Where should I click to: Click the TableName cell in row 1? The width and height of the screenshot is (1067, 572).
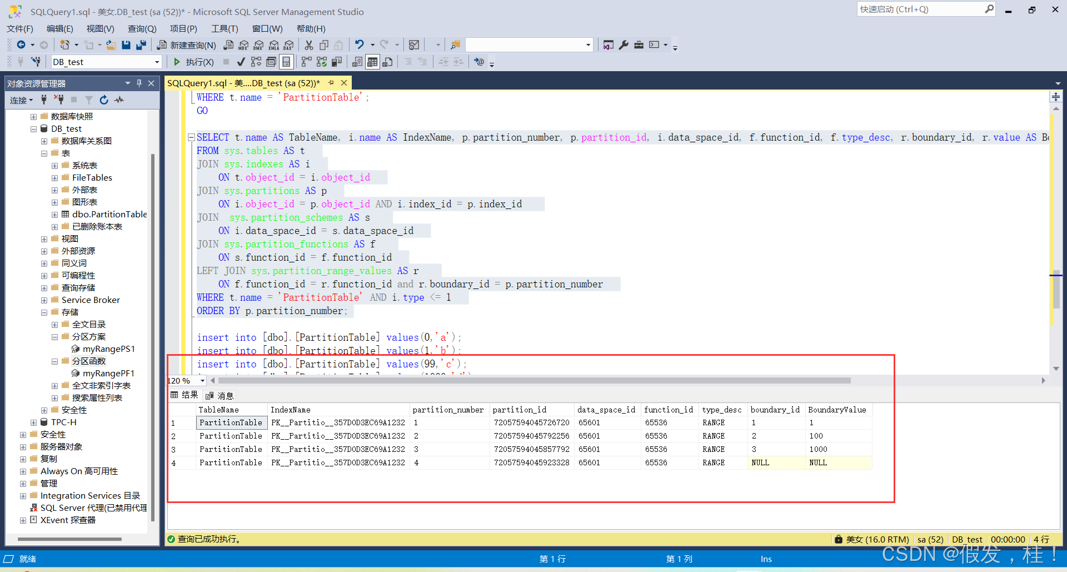pyautogui.click(x=231, y=422)
